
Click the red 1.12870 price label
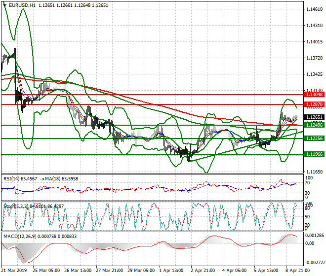[x=314, y=104]
